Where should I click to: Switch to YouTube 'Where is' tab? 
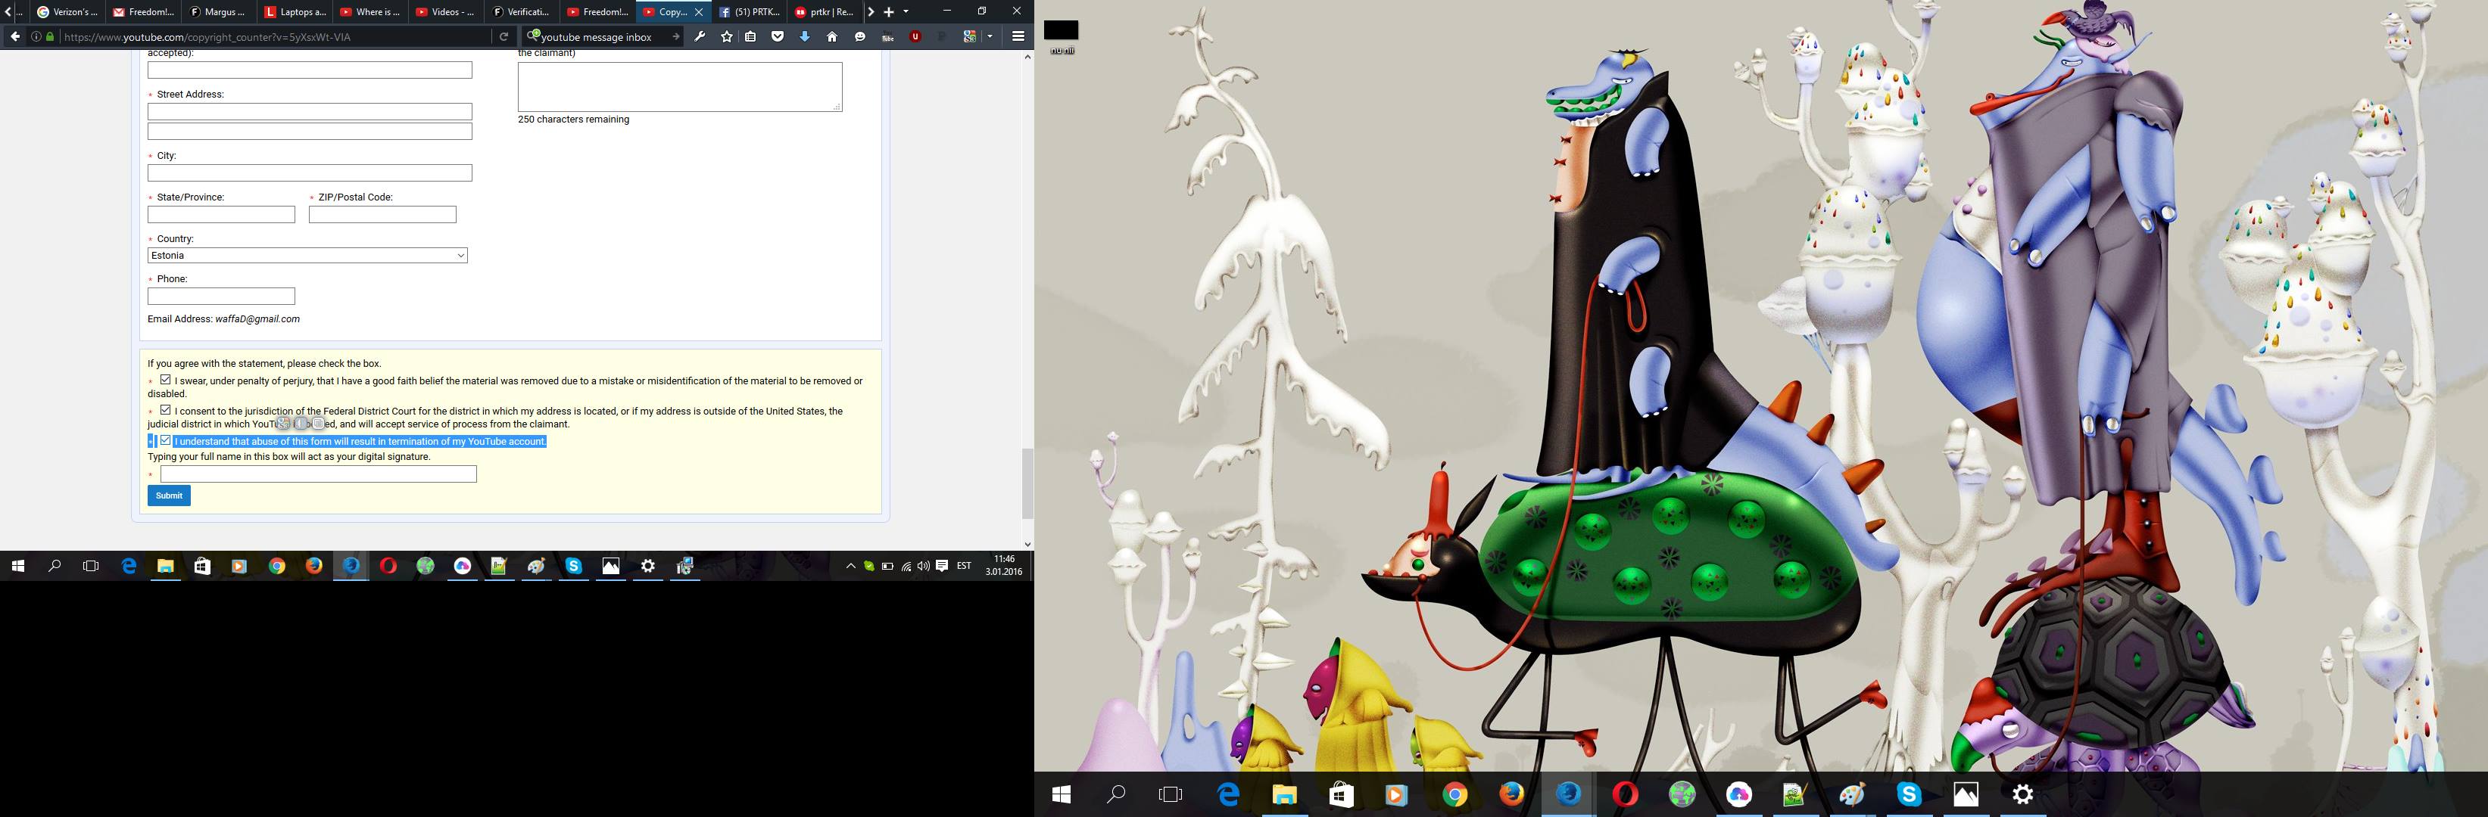370,11
